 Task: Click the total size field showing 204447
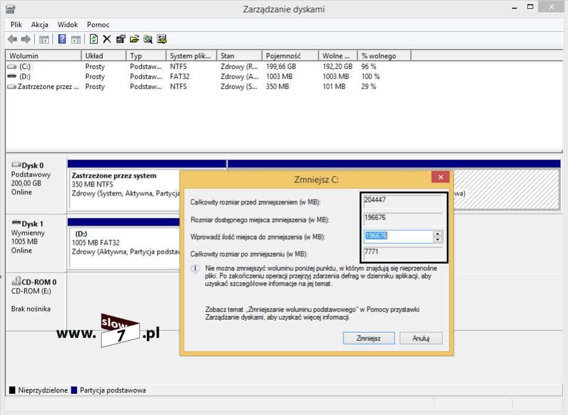click(x=403, y=201)
